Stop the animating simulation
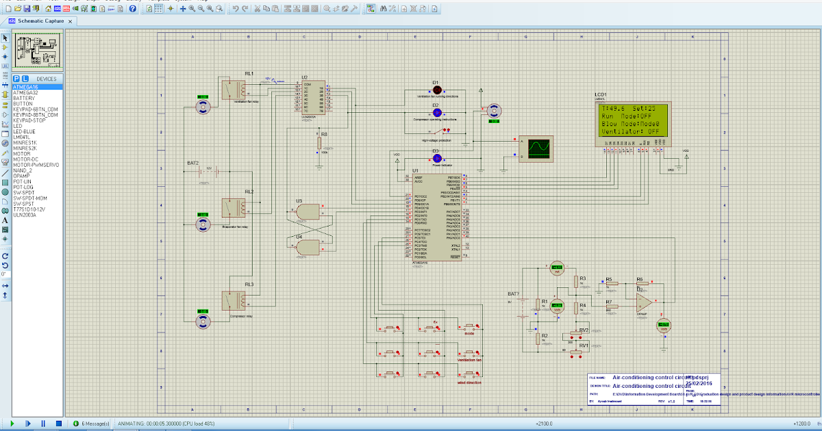 point(60,423)
